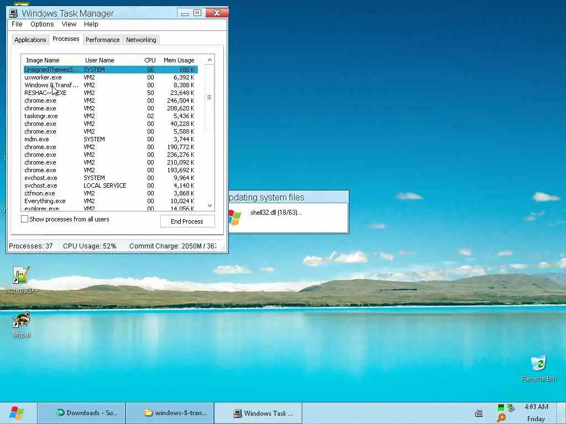Select the taskmgr.exe process

(x=111, y=116)
